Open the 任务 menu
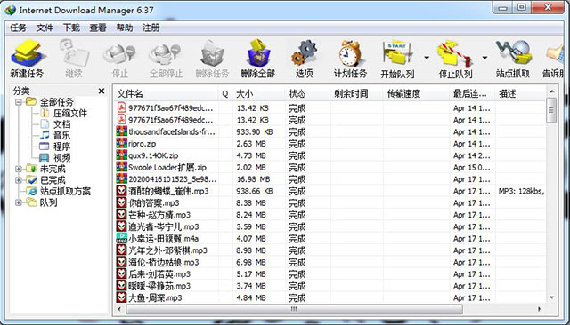Image resolution: width=570 pixels, height=325 pixels. [18, 28]
